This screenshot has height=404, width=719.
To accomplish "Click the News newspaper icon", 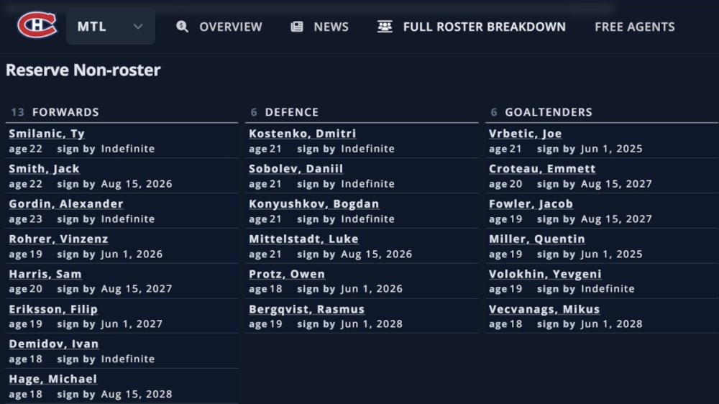I will click(297, 27).
